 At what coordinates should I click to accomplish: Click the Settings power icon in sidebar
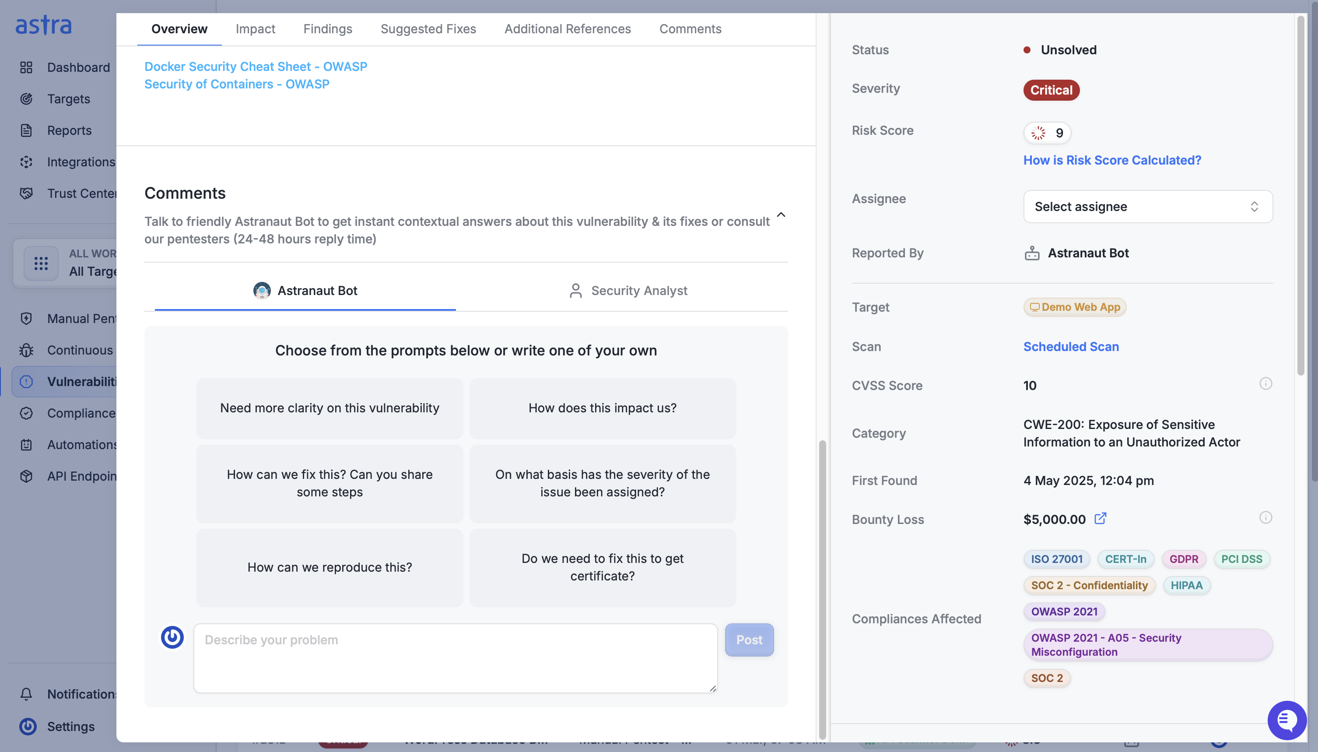pos(28,726)
